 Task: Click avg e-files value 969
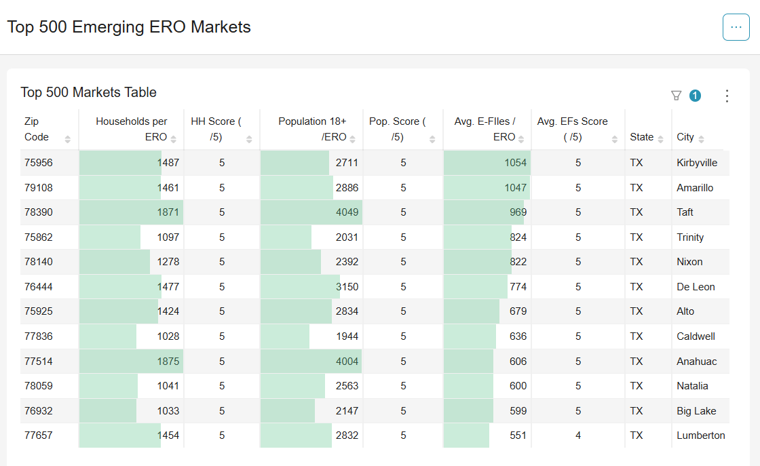[487, 212]
